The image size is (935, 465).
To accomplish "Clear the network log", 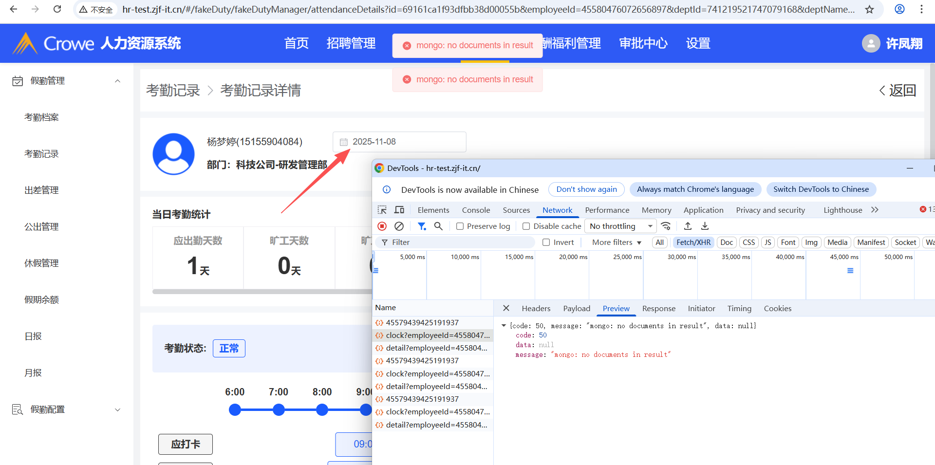I will point(399,226).
